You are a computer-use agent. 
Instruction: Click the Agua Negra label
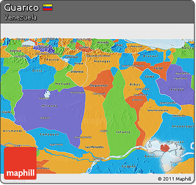tap(143, 89)
